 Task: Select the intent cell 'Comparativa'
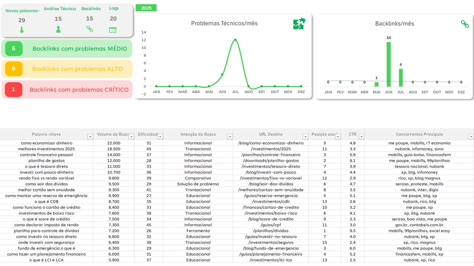tap(198, 178)
